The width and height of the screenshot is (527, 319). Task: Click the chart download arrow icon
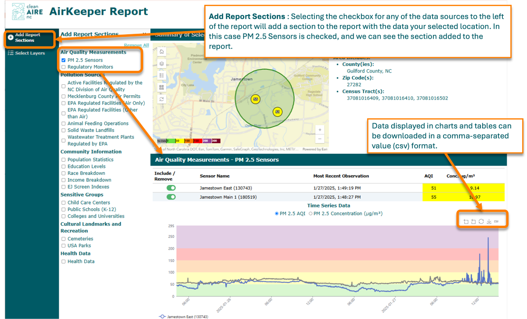[x=489, y=221]
